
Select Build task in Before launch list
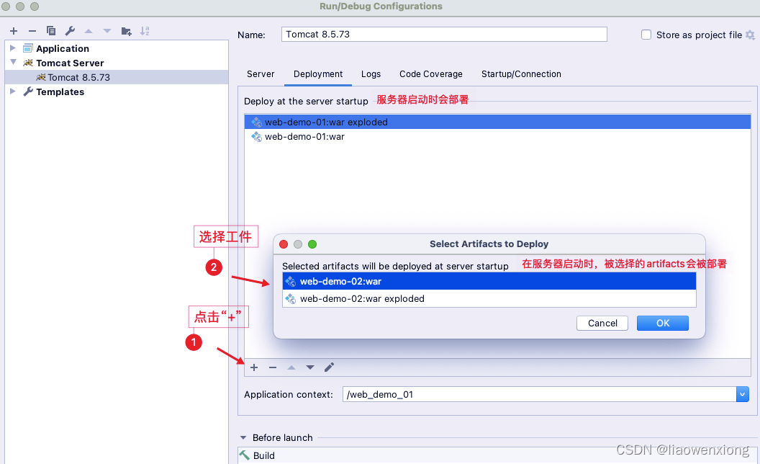tap(497, 455)
